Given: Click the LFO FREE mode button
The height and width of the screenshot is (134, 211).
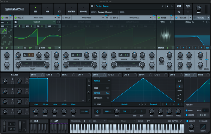Looking at the screenshot, I should 101,88.
